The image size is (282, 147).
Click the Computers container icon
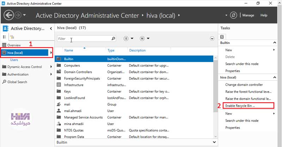(59, 65)
